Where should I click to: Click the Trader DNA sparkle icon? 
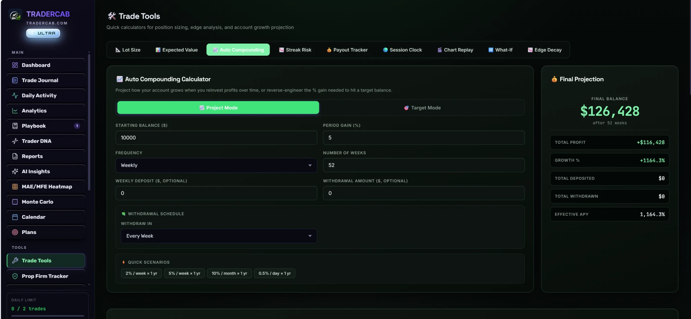click(x=15, y=141)
